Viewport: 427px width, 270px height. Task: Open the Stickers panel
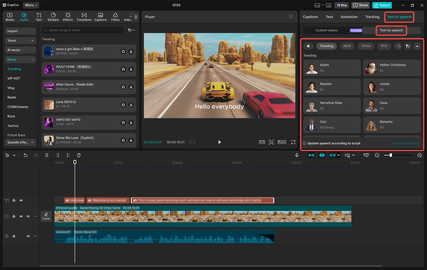click(53, 17)
